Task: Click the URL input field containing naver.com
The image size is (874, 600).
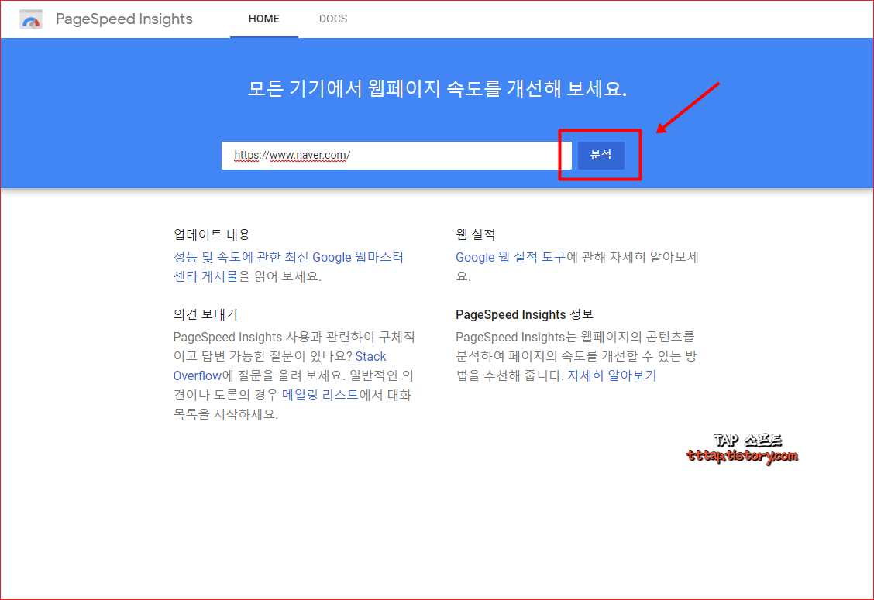Action: tap(396, 156)
